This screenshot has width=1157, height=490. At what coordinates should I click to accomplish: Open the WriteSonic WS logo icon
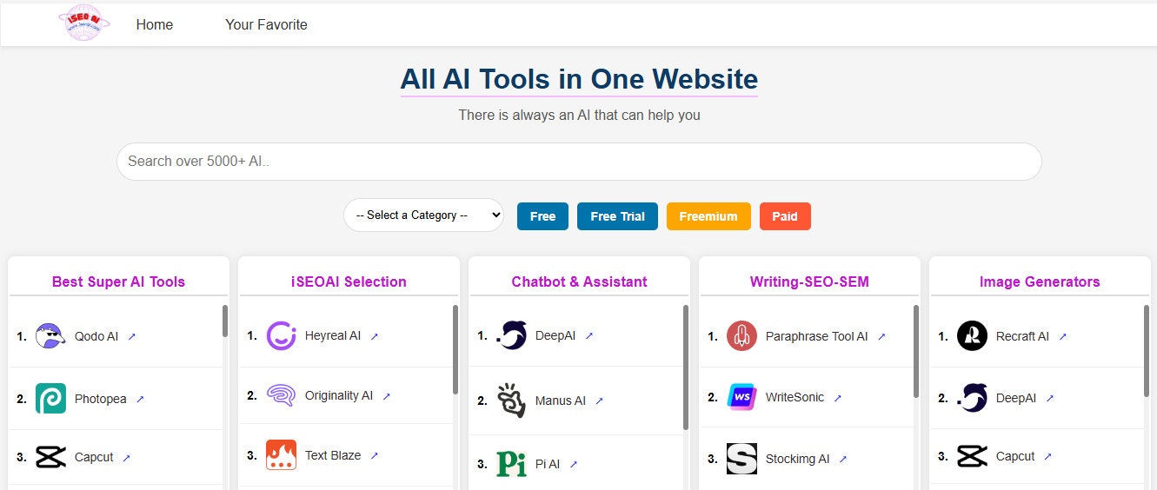pos(741,397)
